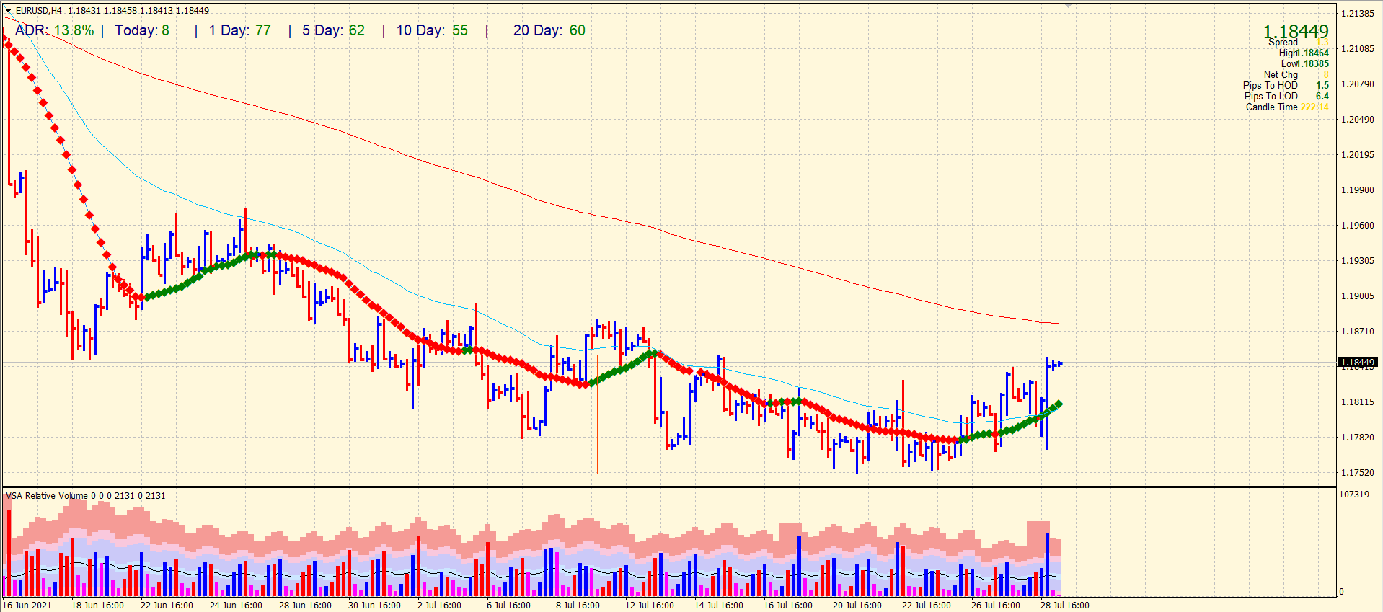This screenshot has height=612, width=1383.
Task: Select the Net Chg readout
Action: coord(1296,74)
